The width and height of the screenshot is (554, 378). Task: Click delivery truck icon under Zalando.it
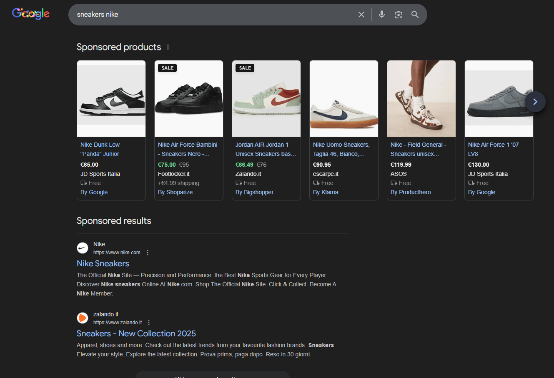239,183
